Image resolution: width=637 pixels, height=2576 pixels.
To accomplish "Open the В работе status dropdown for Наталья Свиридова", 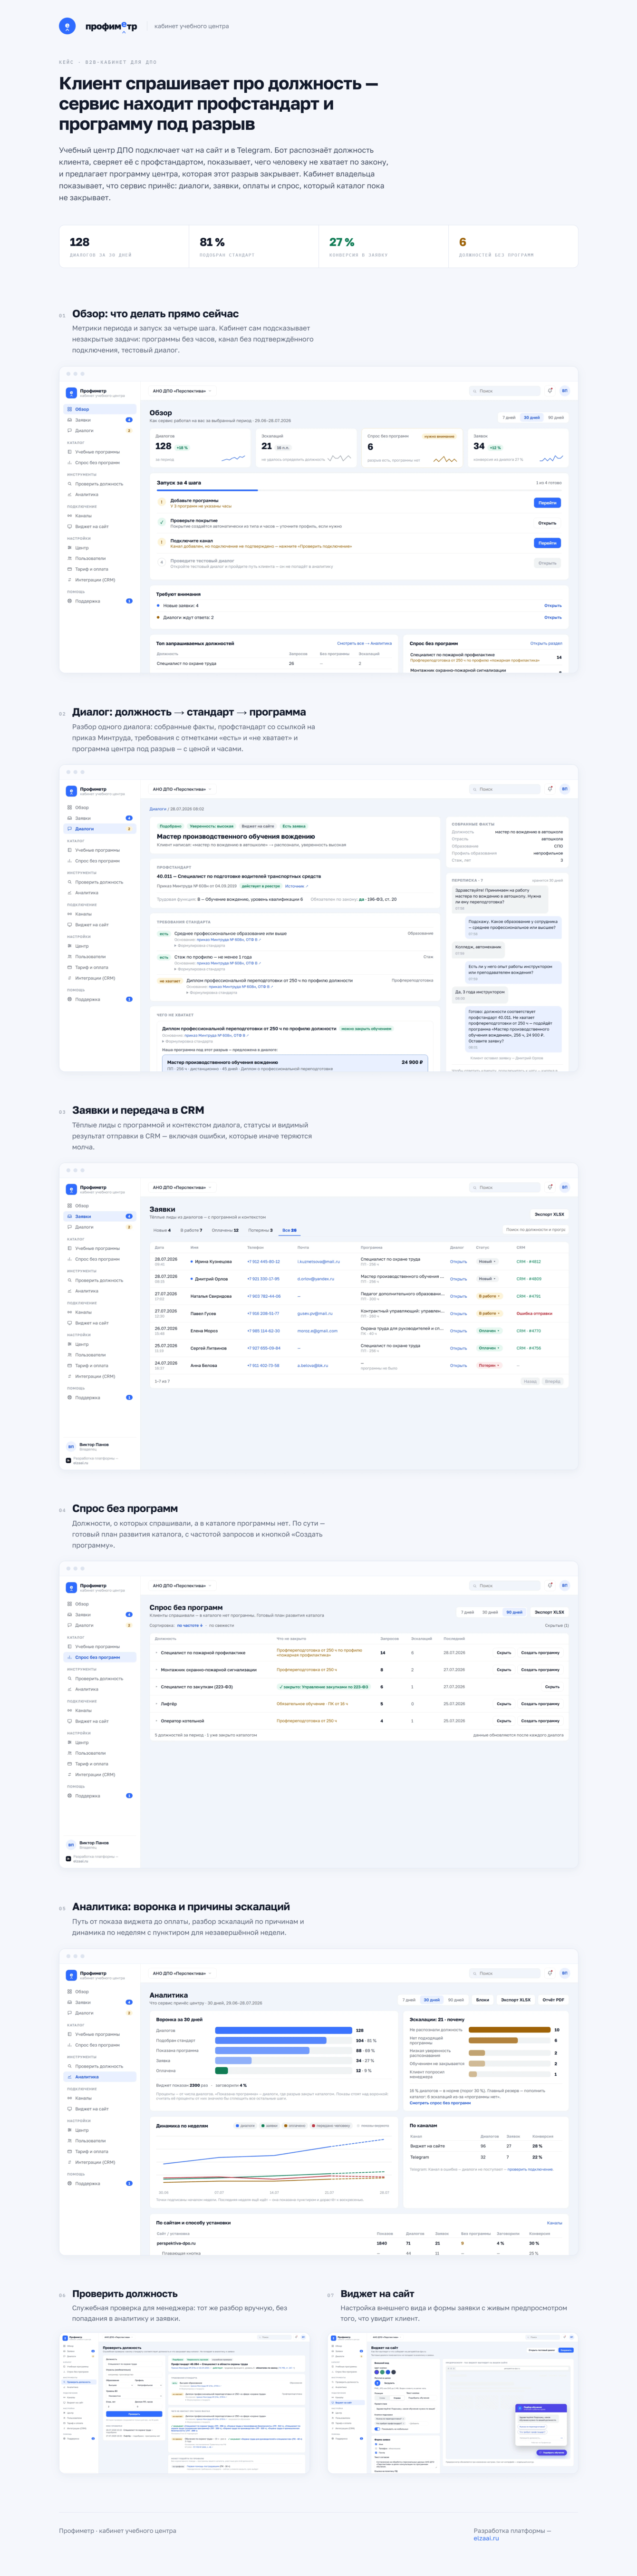I will pyautogui.click(x=489, y=1296).
